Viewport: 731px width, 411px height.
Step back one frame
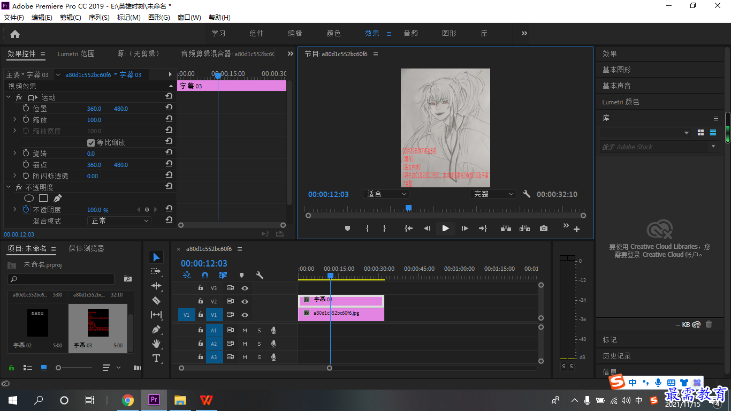coord(427,229)
